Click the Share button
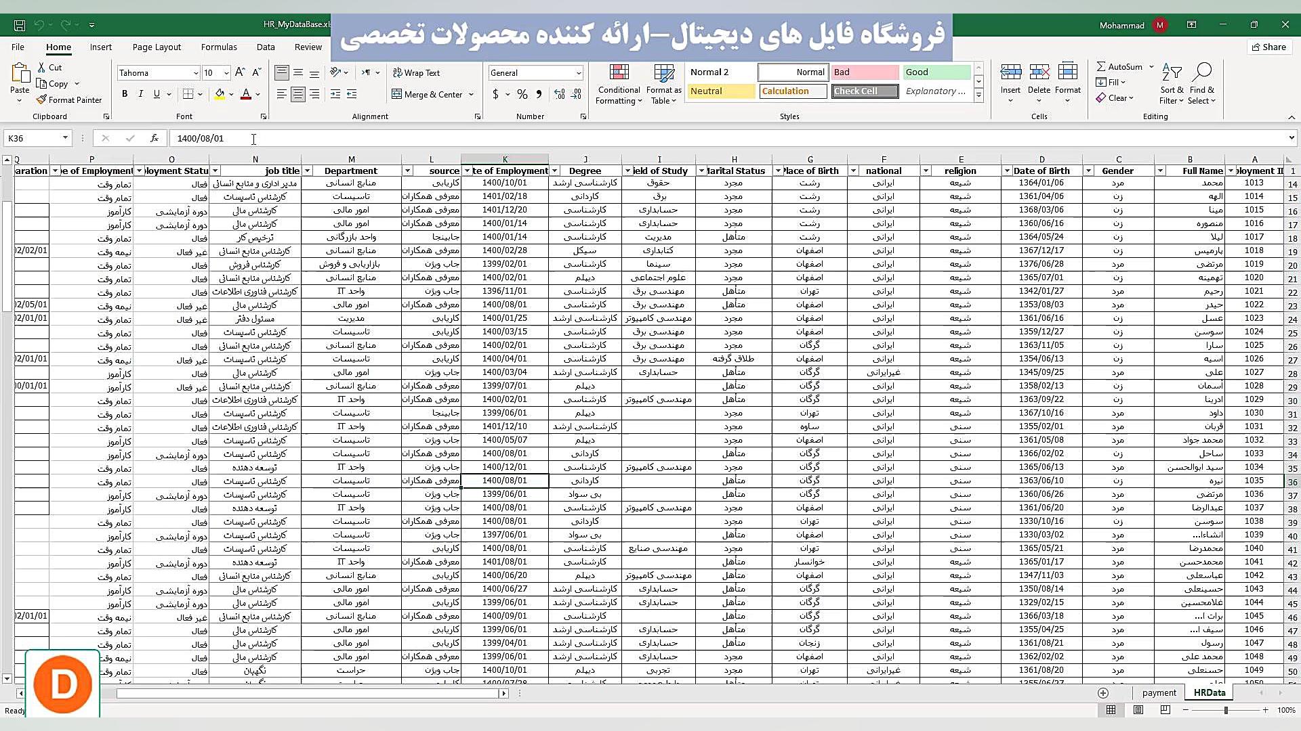This screenshot has height=731, width=1301. pyautogui.click(x=1268, y=47)
